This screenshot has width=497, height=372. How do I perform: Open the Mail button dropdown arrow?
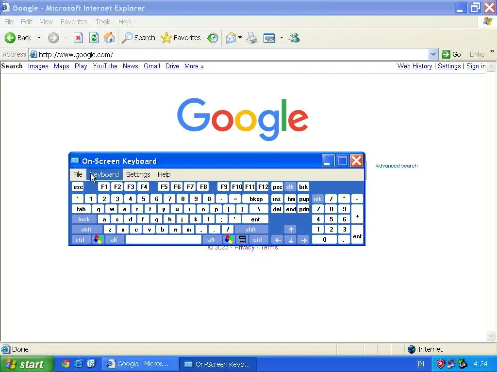[240, 38]
